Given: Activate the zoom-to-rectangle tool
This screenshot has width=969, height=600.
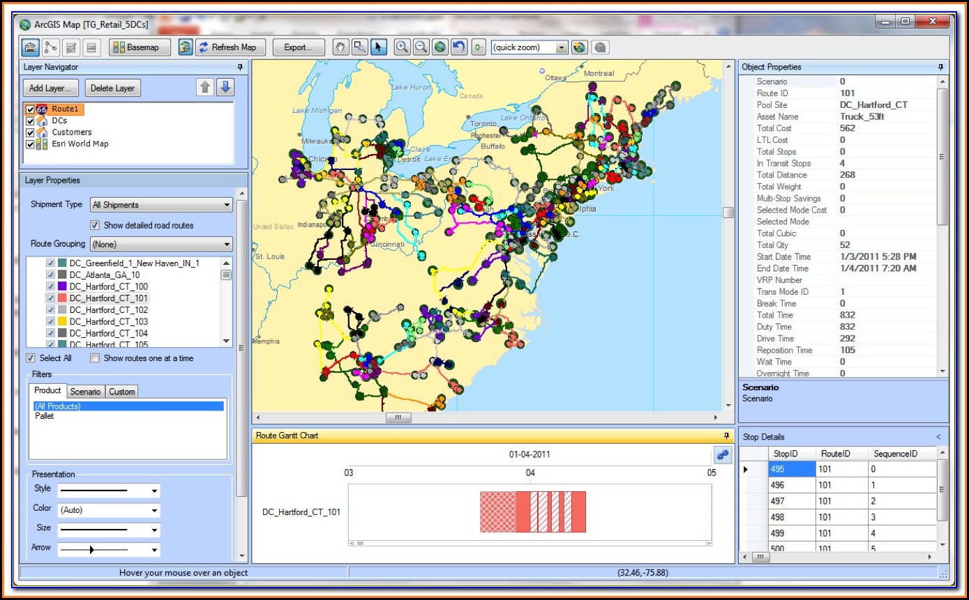Looking at the screenshot, I should coord(360,47).
